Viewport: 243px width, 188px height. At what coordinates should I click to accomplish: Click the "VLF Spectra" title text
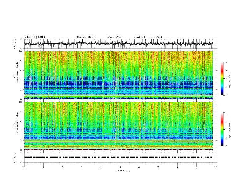35,37
